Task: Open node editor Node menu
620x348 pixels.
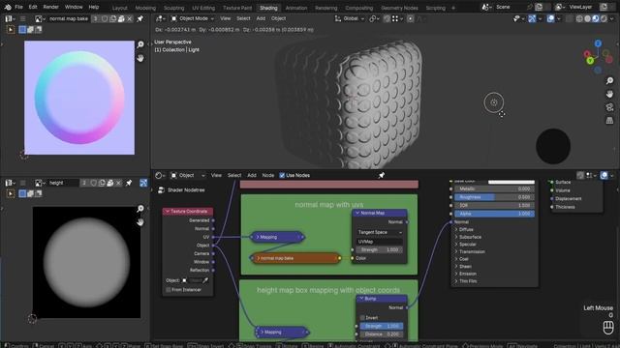Action: click(268, 175)
